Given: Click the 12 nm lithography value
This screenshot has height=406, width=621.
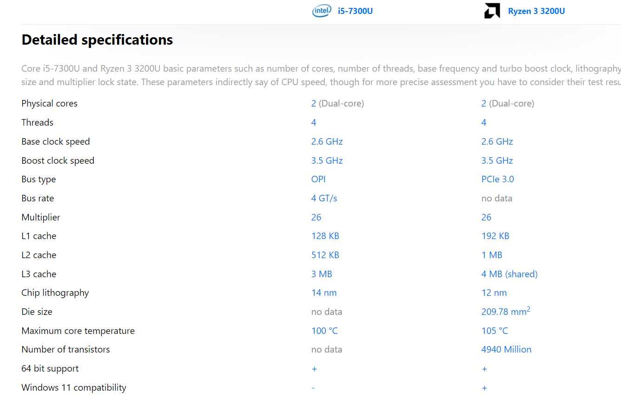Looking at the screenshot, I should (x=494, y=293).
